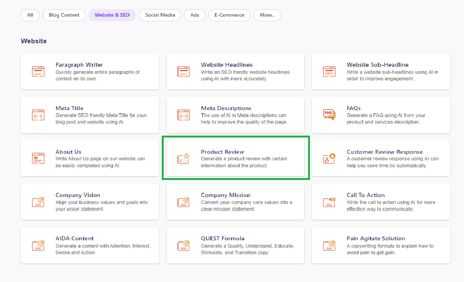Click the Meta Descriptions arrow-code icon
Screen dimensions: 464x282
point(183,115)
